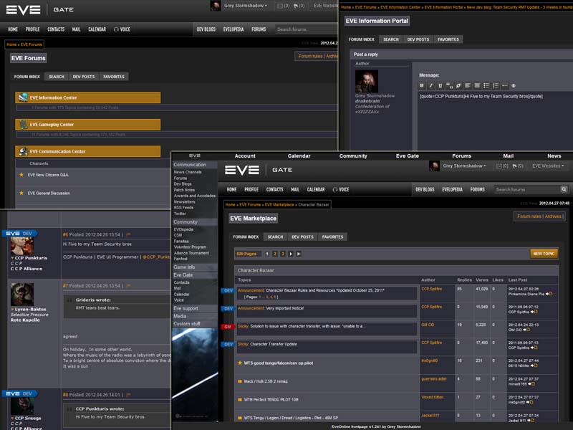
Task: Click the magnifier in the Search forums box
Action: pos(564,189)
